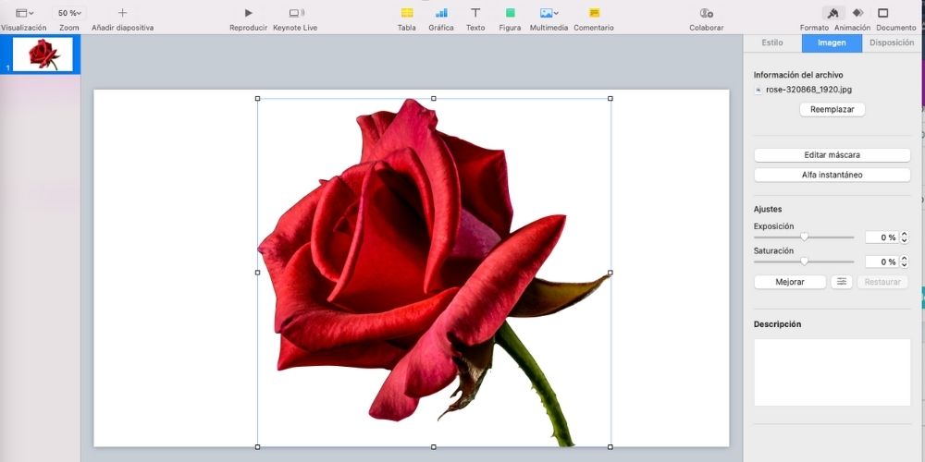Click the middle-left resize handle of the image
The width and height of the screenshot is (925, 462).
click(258, 273)
